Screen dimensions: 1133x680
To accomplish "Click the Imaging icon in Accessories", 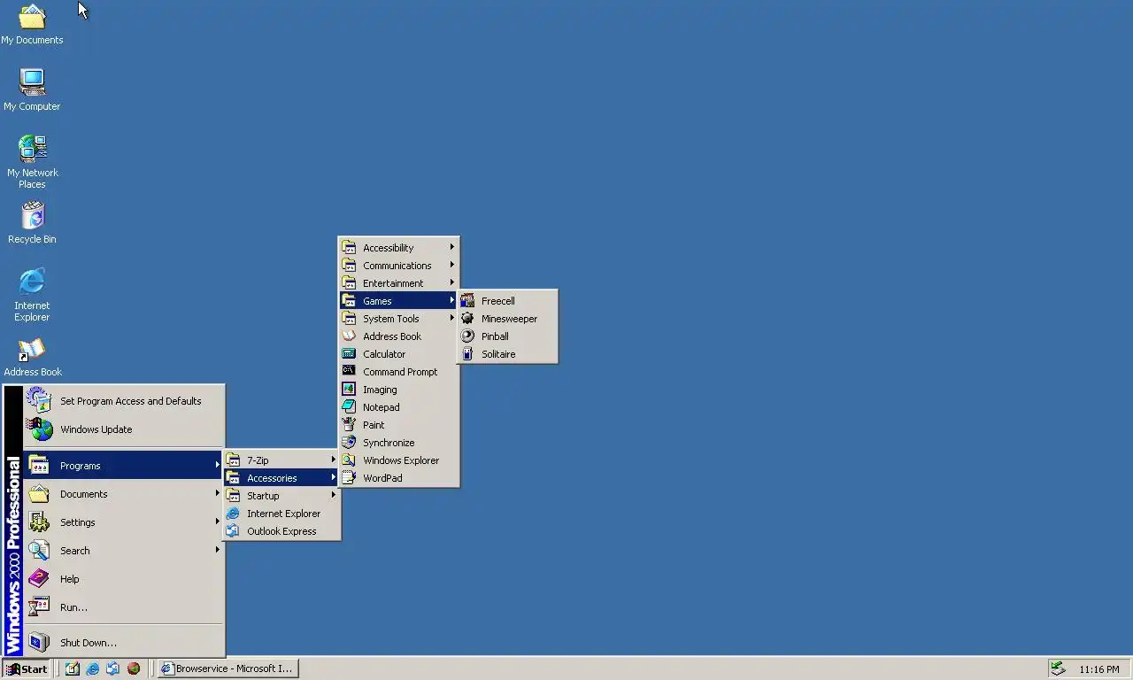I will [x=349, y=390].
